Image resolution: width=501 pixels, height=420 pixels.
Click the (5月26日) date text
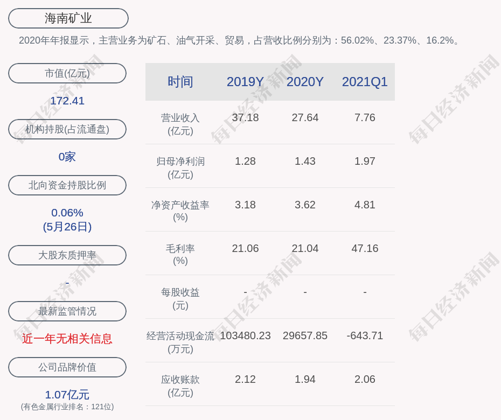[67, 227]
